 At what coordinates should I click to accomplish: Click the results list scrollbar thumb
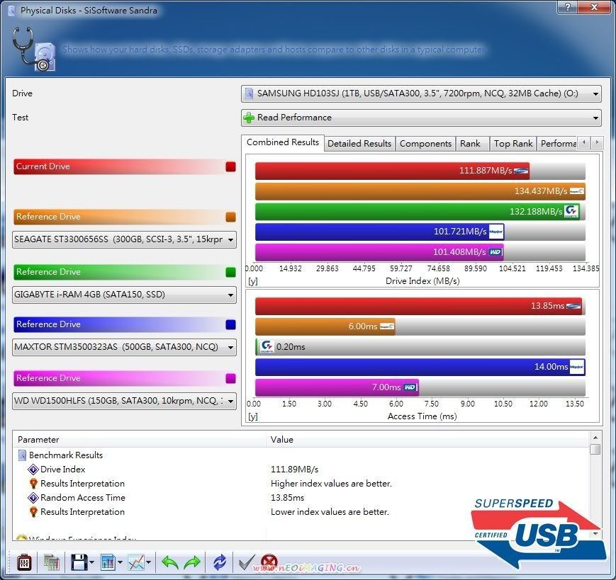pyautogui.click(x=595, y=449)
